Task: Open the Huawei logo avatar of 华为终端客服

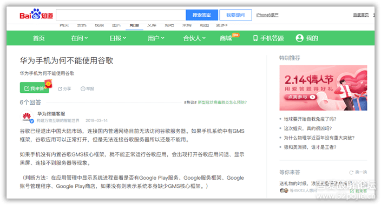Action: (x=27, y=117)
